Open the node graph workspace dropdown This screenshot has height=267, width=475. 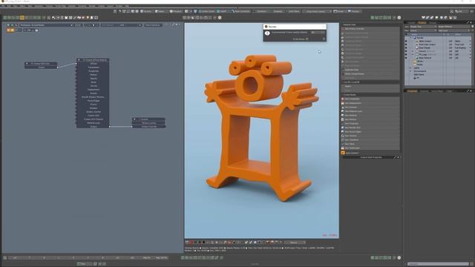pyautogui.click(x=46, y=25)
